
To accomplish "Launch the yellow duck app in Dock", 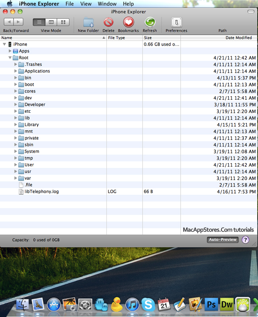I will (x=117, y=304).
